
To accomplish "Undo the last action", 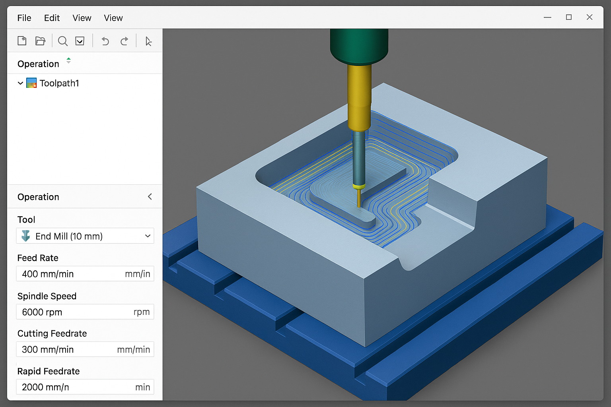I will (x=105, y=41).
